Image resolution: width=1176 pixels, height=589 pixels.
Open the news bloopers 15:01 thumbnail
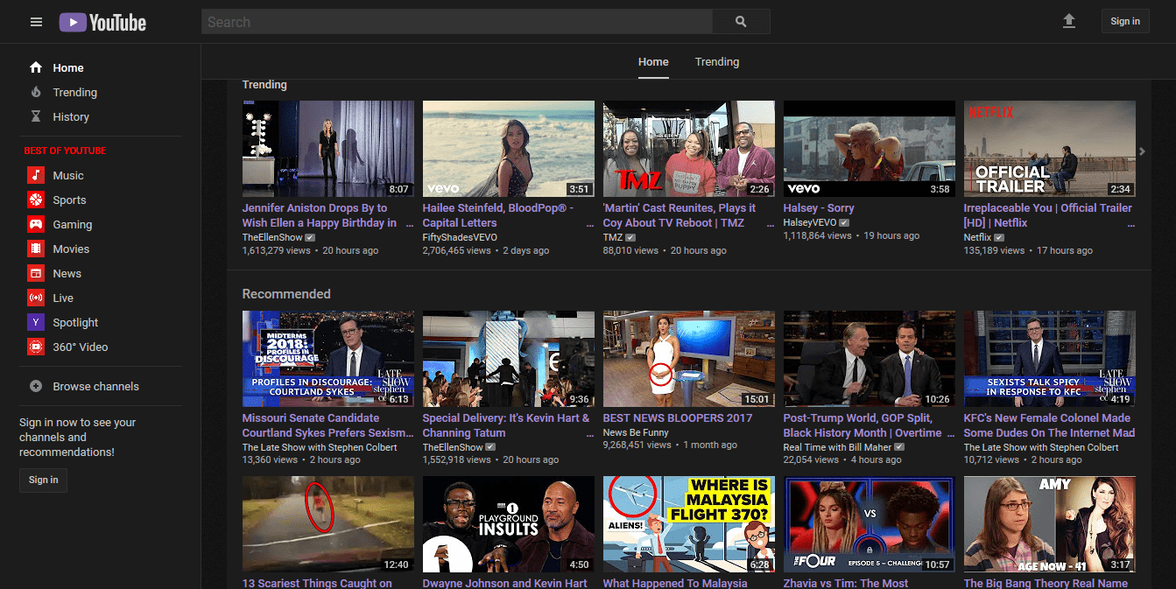tap(689, 359)
